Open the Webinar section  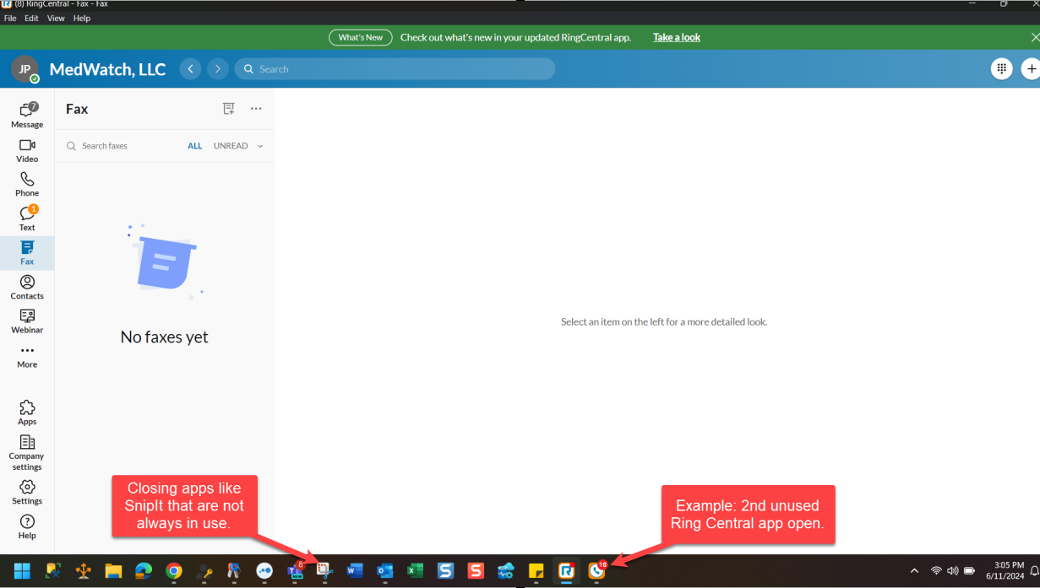click(x=27, y=321)
